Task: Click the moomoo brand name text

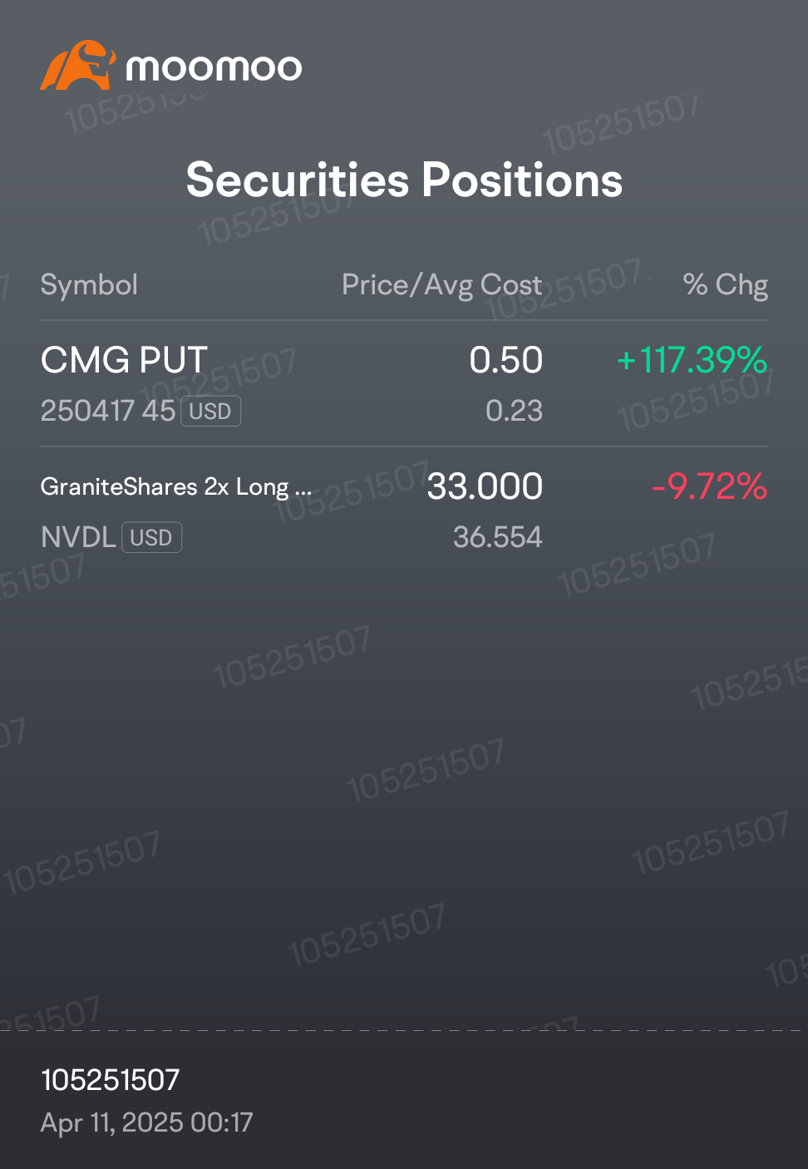Action: pyautogui.click(x=214, y=67)
